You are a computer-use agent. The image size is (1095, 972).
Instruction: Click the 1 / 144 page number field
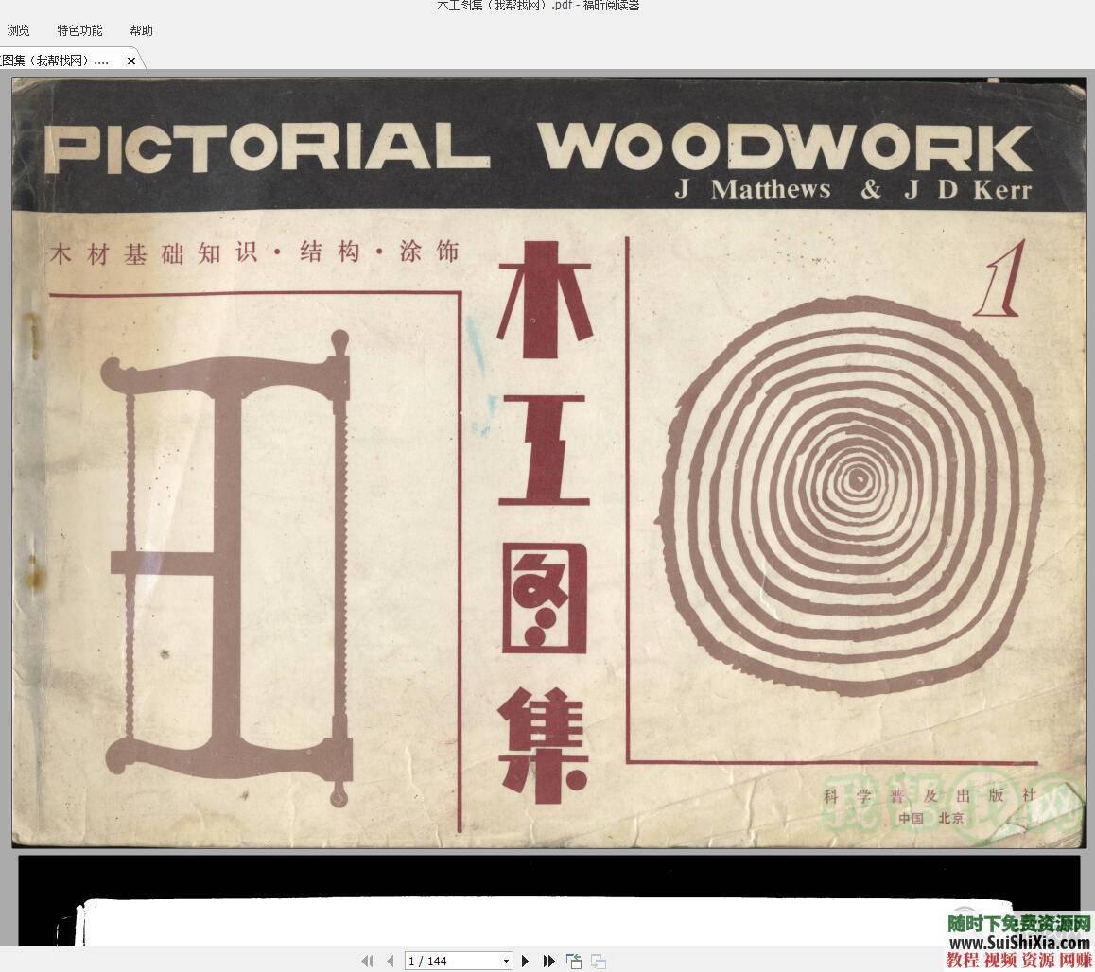pos(451,961)
